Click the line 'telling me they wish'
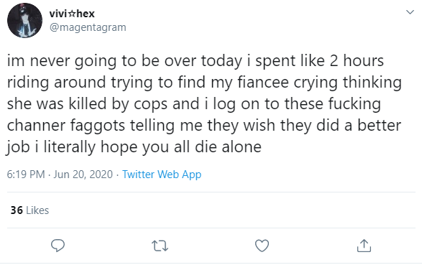 [x=203, y=125]
